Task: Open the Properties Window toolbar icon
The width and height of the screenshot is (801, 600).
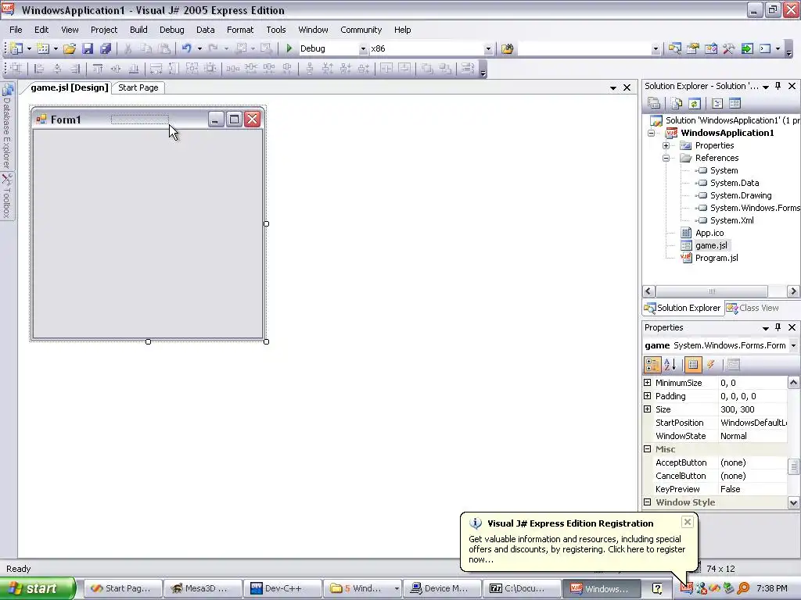Action: point(693,48)
